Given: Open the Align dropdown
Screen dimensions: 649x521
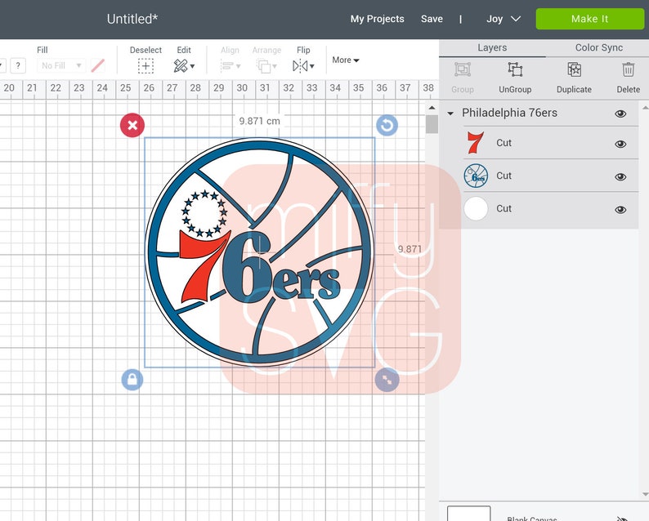Looking at the screenshot, I should 231,66.
